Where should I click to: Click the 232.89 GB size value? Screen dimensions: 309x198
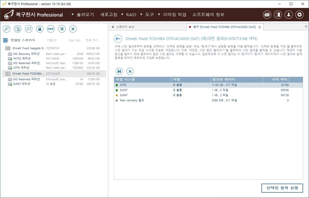coord(93,48)
